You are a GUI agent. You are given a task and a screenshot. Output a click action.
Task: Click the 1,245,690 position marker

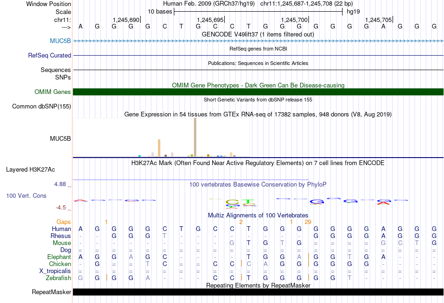pyautogui.click(x=126, y=20)
